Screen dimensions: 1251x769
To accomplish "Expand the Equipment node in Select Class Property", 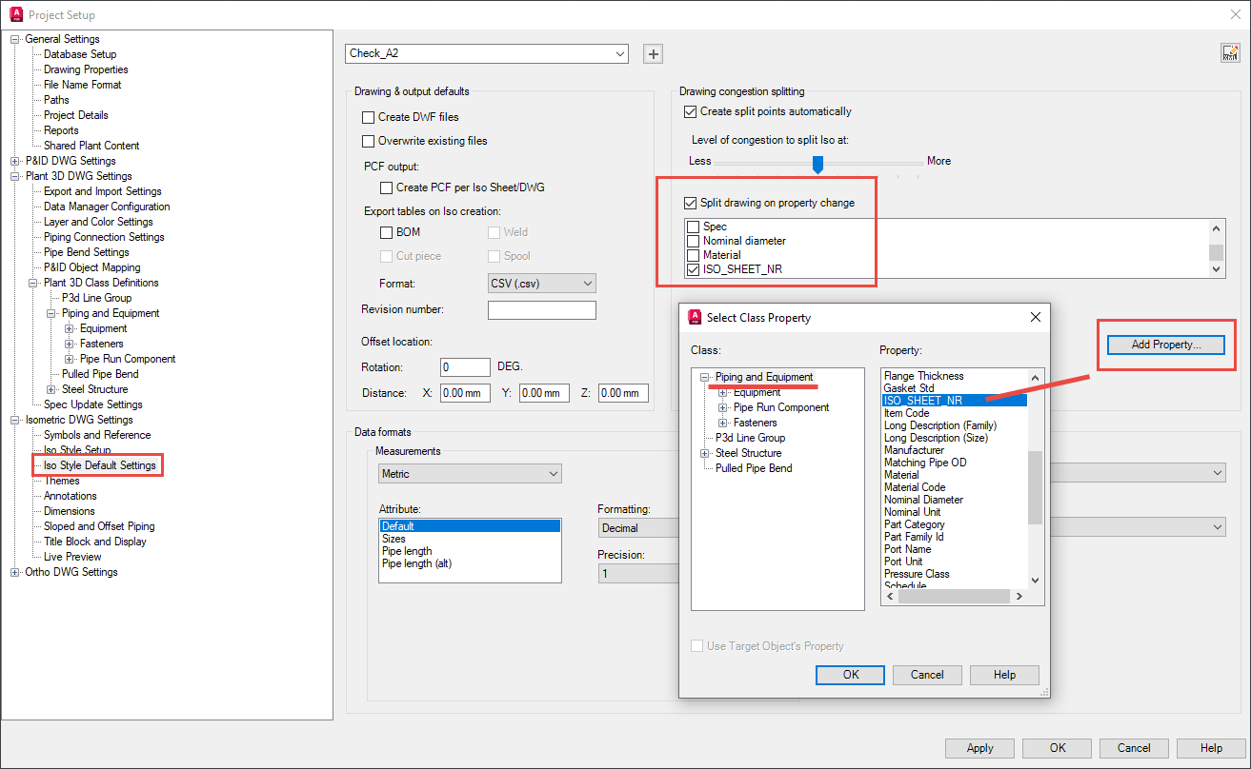I will [x=722, y=395].
